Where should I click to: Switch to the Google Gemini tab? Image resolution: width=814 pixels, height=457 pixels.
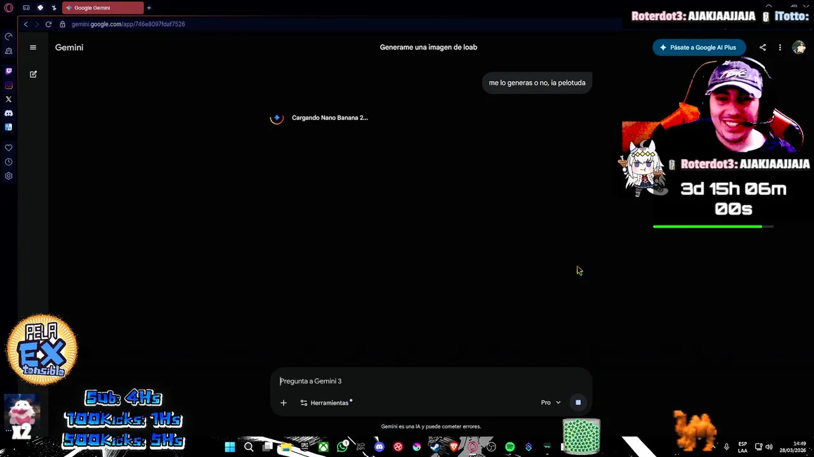pos(102,8)
